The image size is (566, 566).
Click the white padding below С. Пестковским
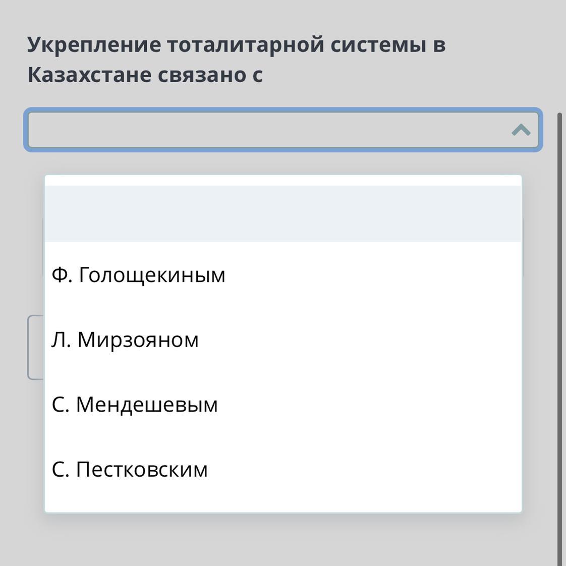coord(282,500)
